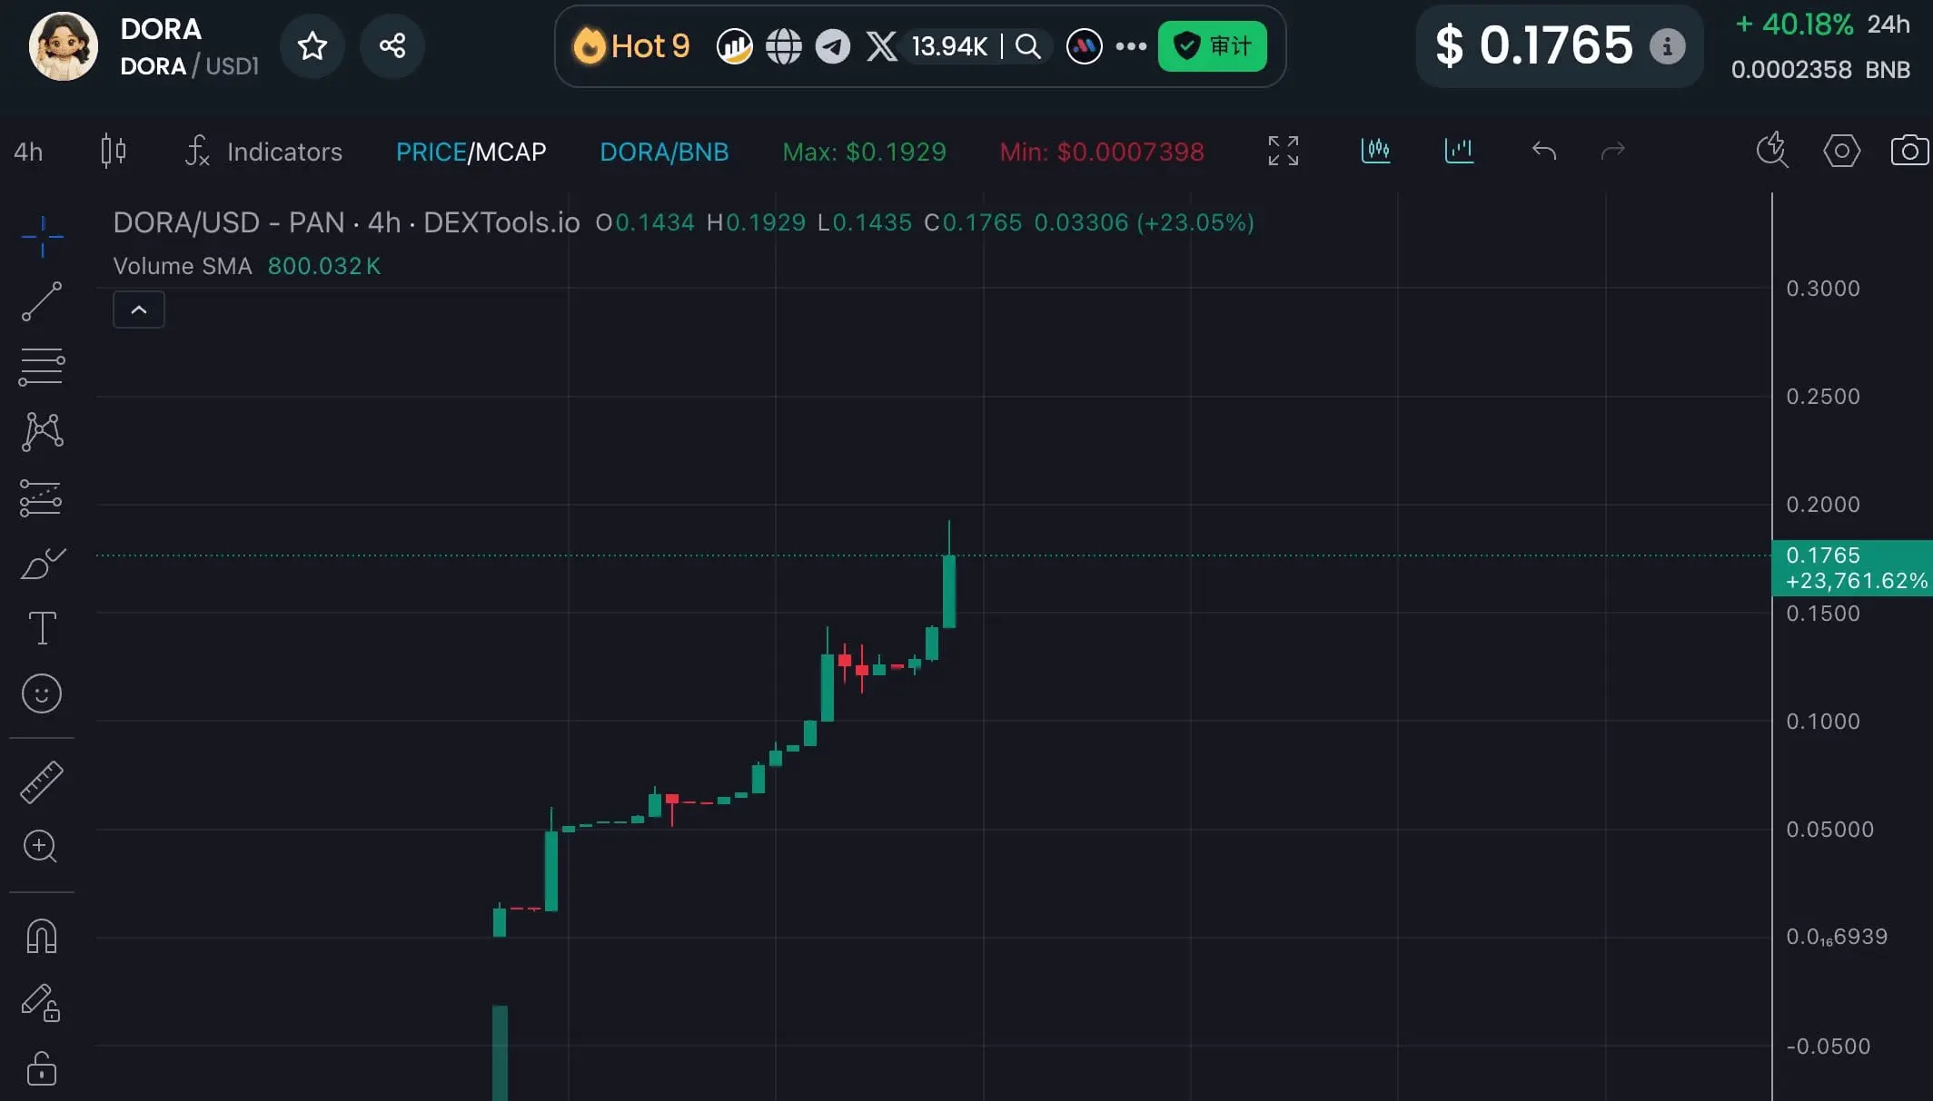This screenshot has height=1101, width=1933.
Task: Open the Indicators menu
Action: tap(263, 152)
